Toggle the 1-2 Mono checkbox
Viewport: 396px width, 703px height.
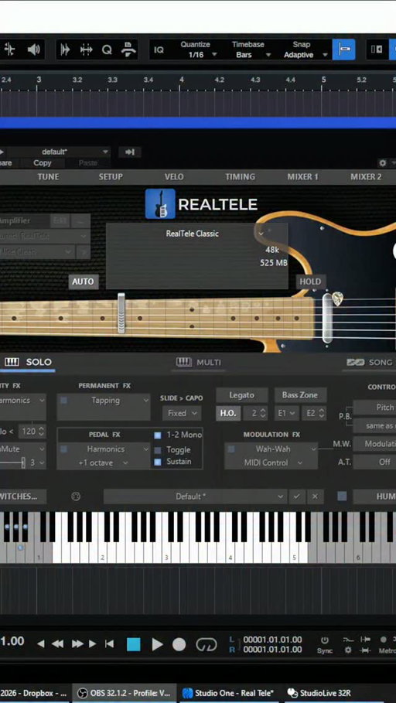158,435
